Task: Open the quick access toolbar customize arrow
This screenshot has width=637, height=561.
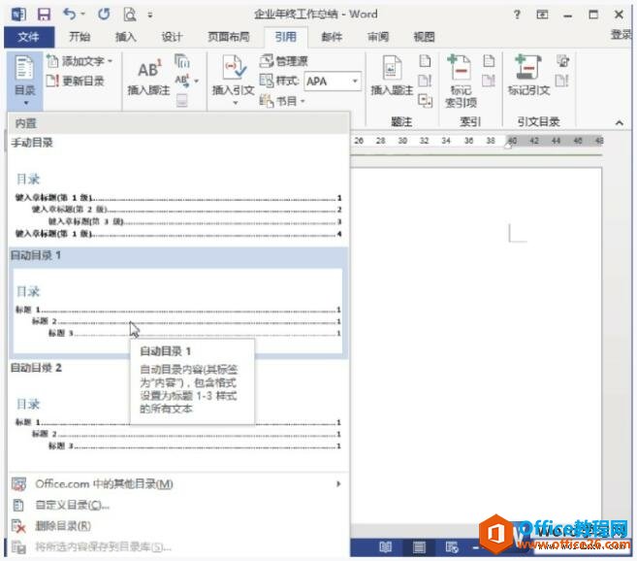Action: point(150,16)
